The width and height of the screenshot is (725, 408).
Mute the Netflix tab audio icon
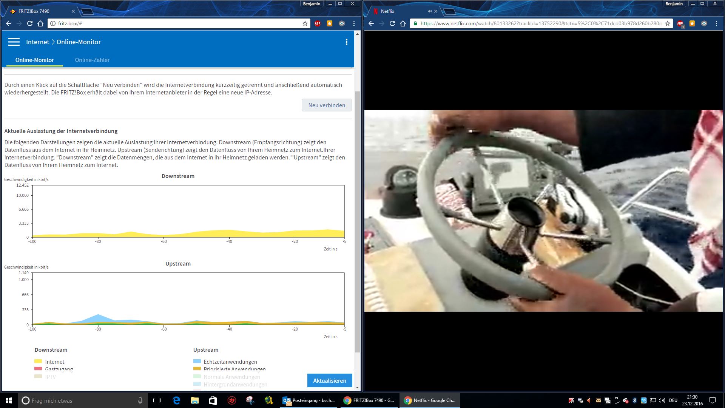429,11
